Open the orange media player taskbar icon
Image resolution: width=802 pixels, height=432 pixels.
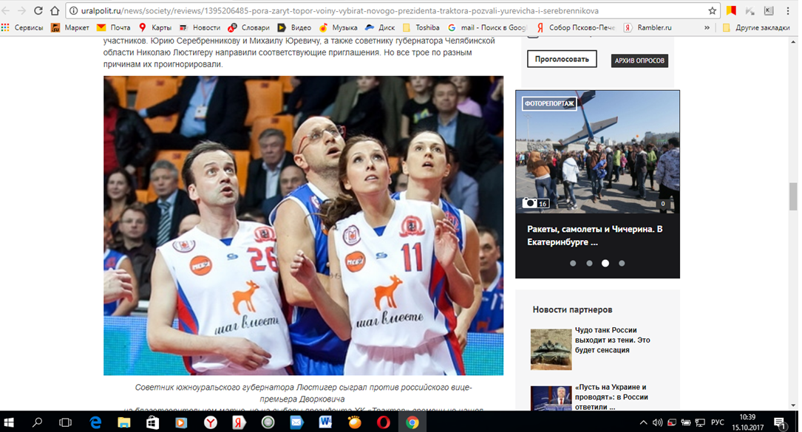click(x=181, y=422)
